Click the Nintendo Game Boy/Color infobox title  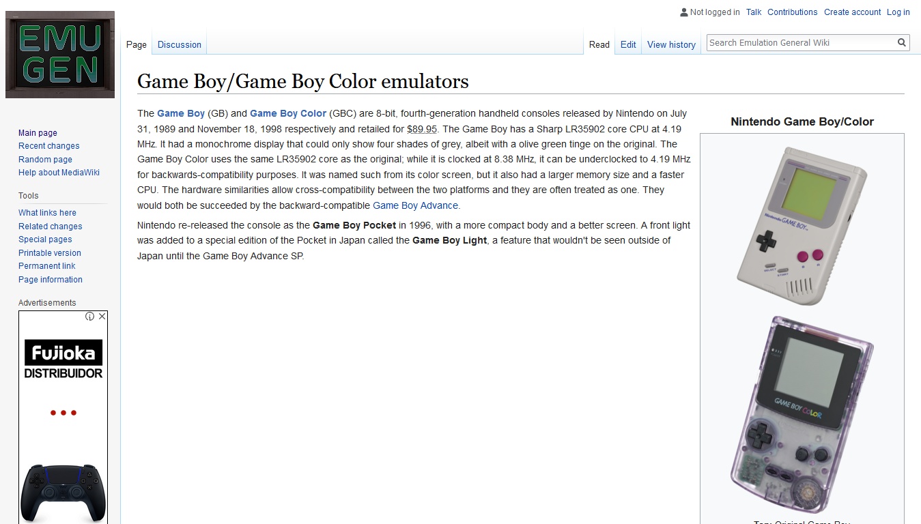click(802, 121)
